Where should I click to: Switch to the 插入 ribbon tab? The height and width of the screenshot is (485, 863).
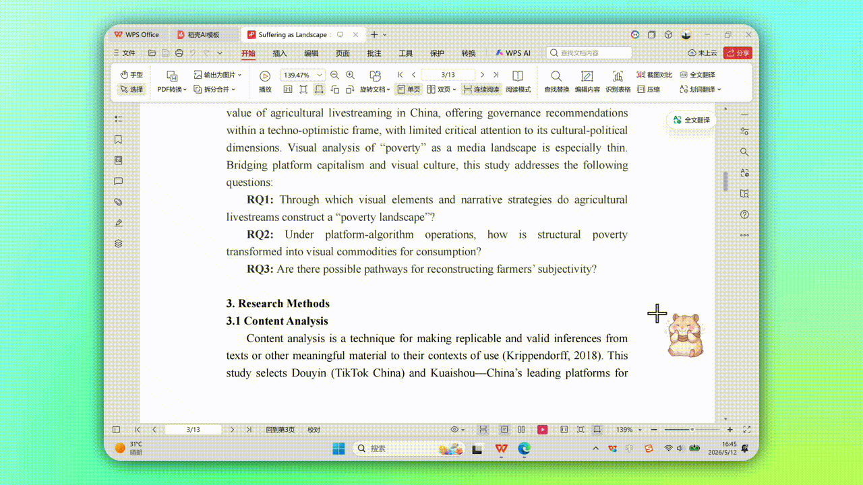click(280, 53)
